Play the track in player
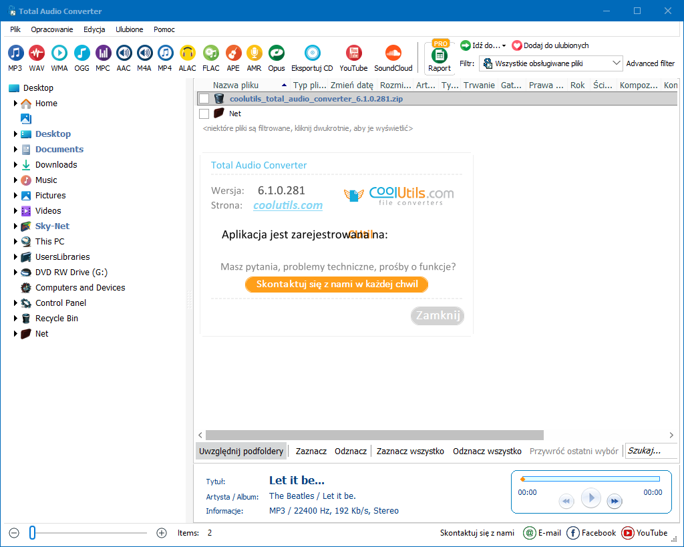This screenshot has width=684, height=547. [x=591, y=498]
